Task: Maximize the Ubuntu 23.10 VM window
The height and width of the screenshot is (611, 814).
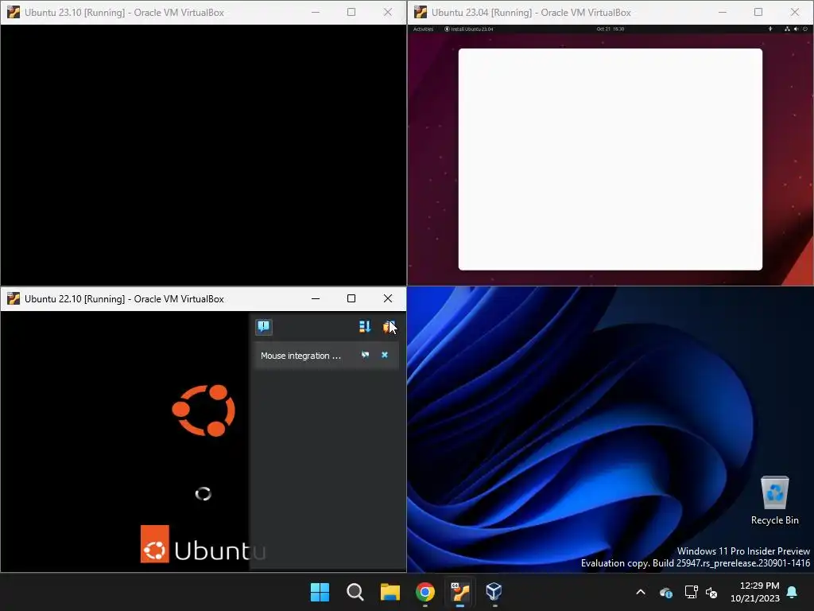Action: coord(351,12)
